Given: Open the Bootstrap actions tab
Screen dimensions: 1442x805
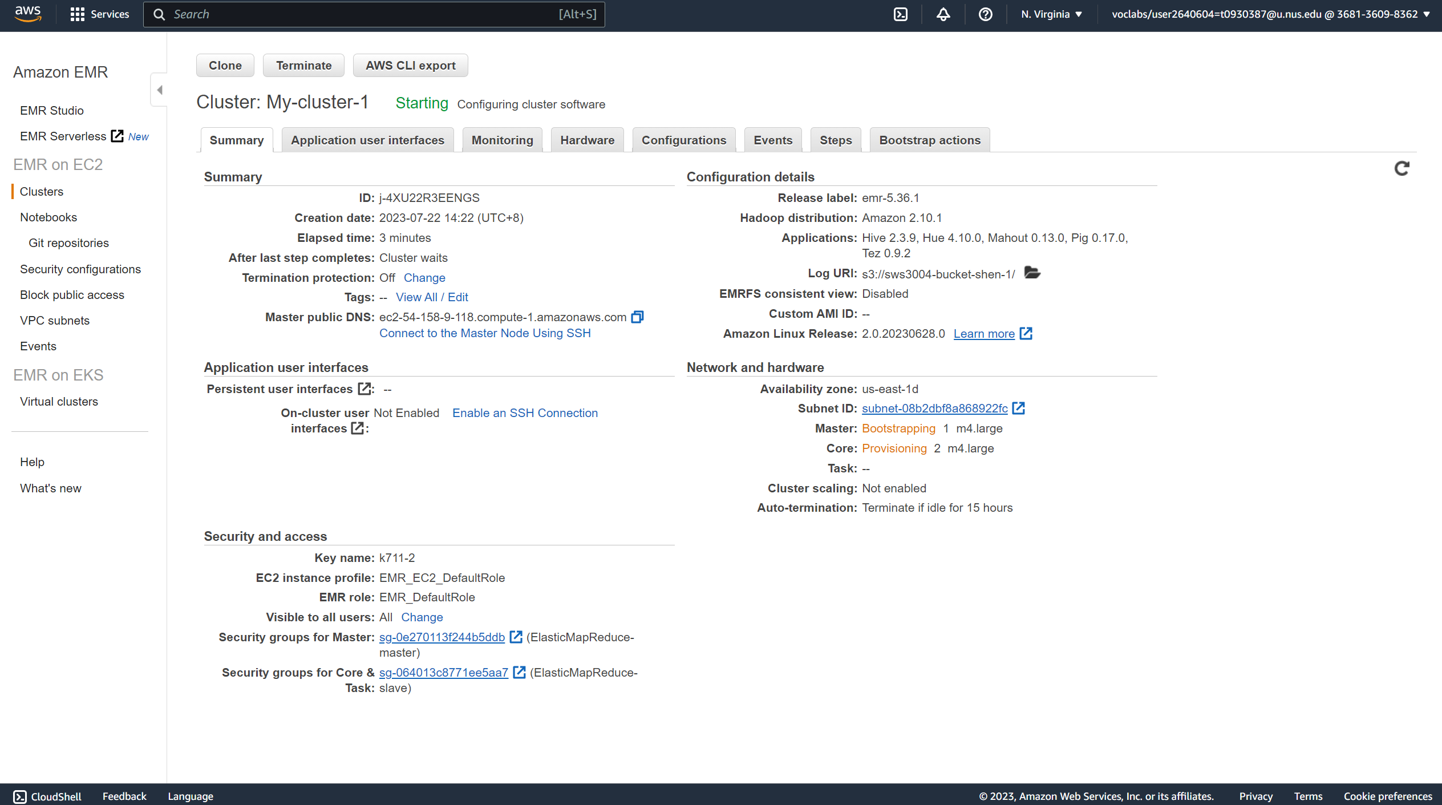Looking at the screenshot, I should 930,140.
